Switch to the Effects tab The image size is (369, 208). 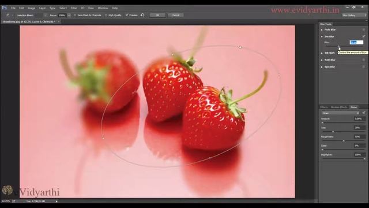(324, 107)
